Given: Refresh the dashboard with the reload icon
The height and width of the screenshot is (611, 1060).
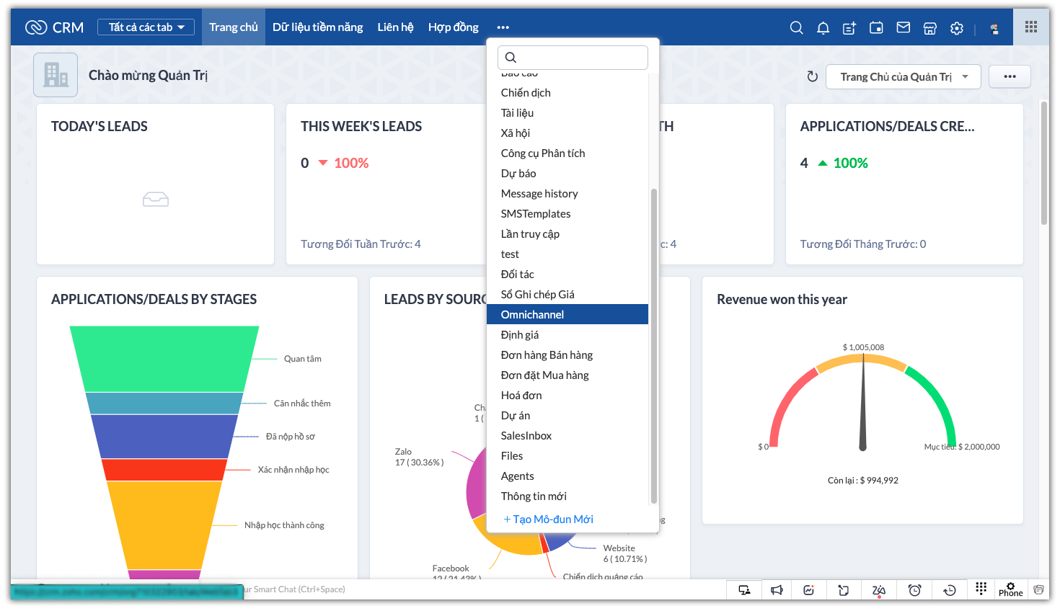Looking at the screenshot, I should tap(813, 76).
